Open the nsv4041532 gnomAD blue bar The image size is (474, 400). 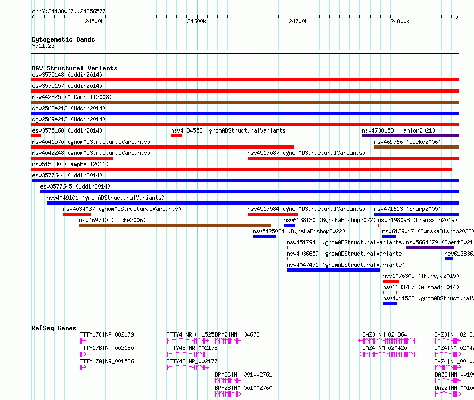tap(390, 304)
